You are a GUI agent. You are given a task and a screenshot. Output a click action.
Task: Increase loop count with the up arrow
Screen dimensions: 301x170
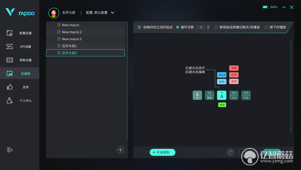point(208,26)
